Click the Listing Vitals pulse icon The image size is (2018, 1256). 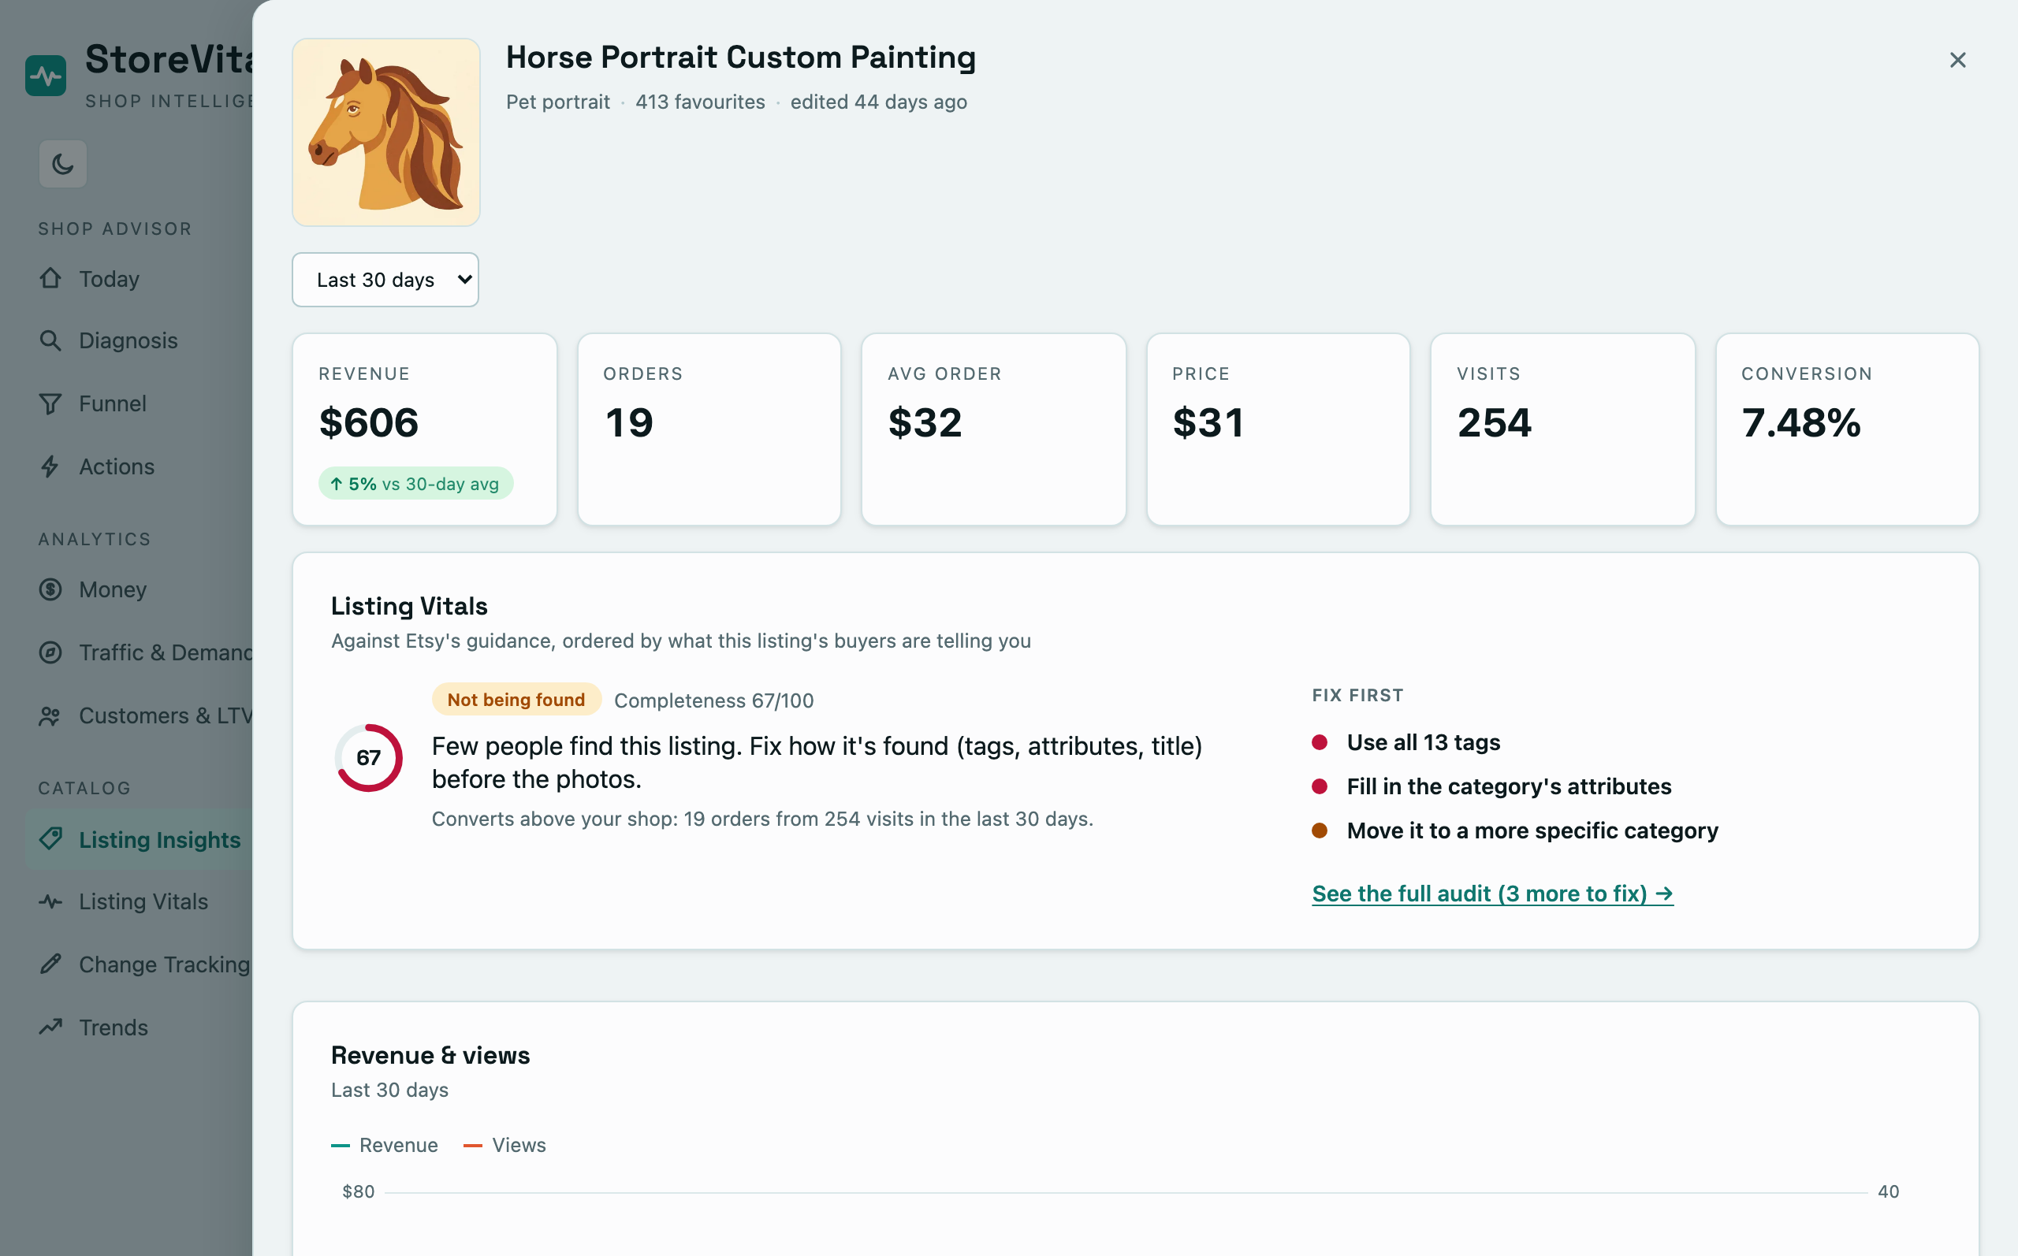(50, 901)
